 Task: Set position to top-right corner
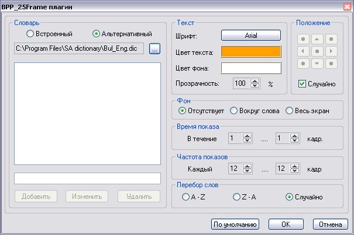(331, 39)
